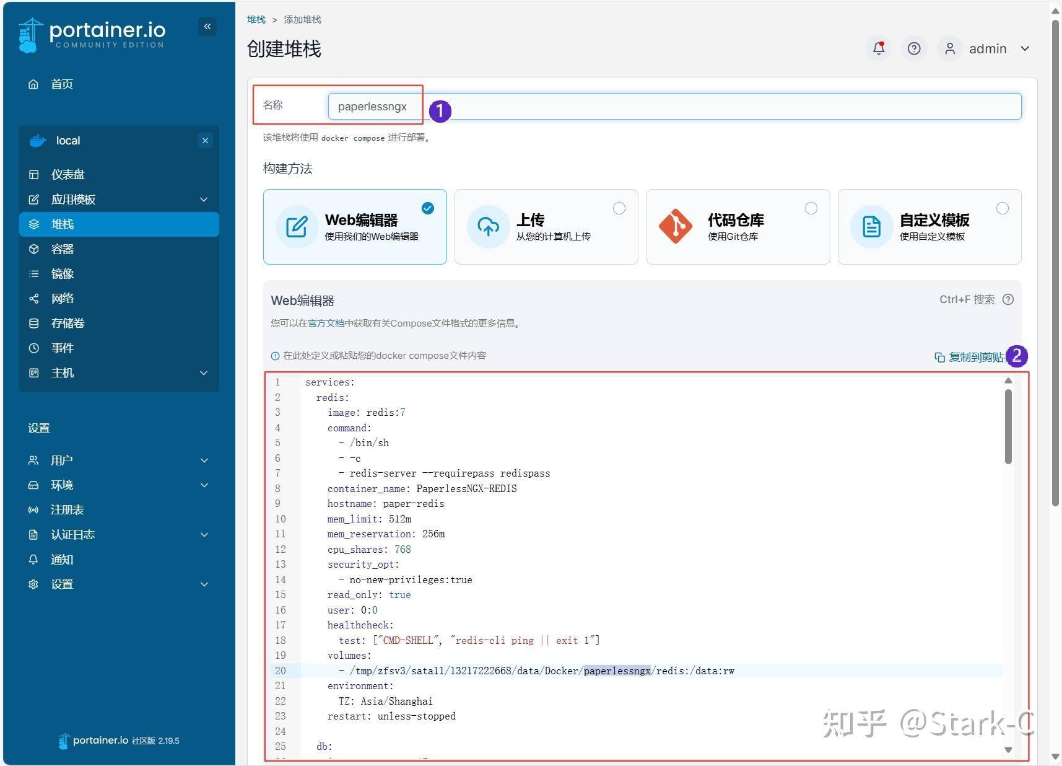The width and height of the screenshot is (1062, 766).
Task: Expand the 主机 submenu chevron
Action: coord(204,373)
